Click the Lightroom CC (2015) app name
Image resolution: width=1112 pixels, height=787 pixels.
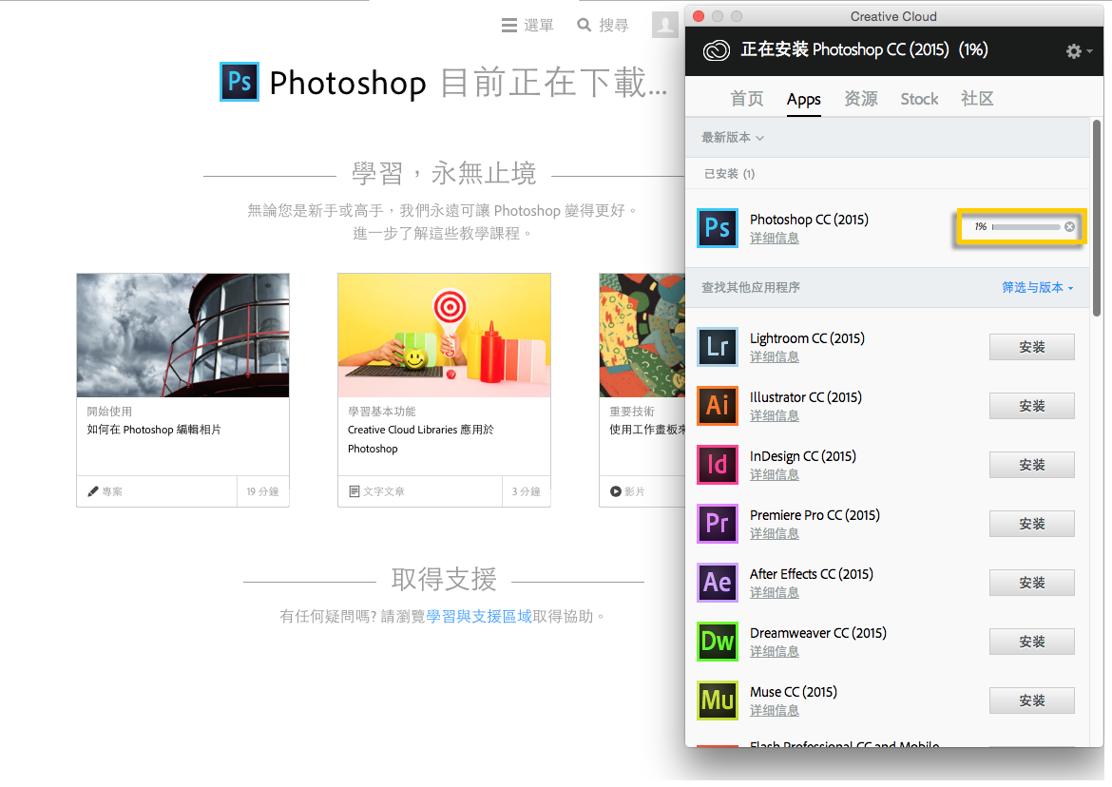(x=807, y=338)
